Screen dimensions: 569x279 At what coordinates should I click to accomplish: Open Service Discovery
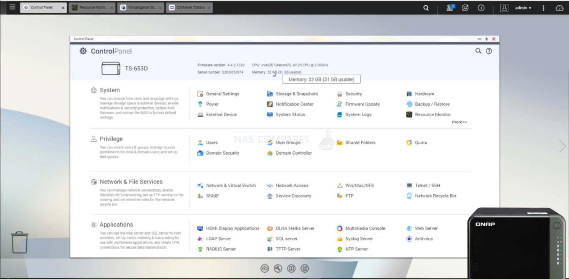coord(289,196)
